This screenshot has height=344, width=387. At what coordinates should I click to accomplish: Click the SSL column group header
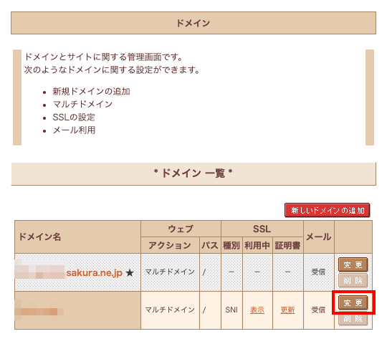[x=262, y=229]
